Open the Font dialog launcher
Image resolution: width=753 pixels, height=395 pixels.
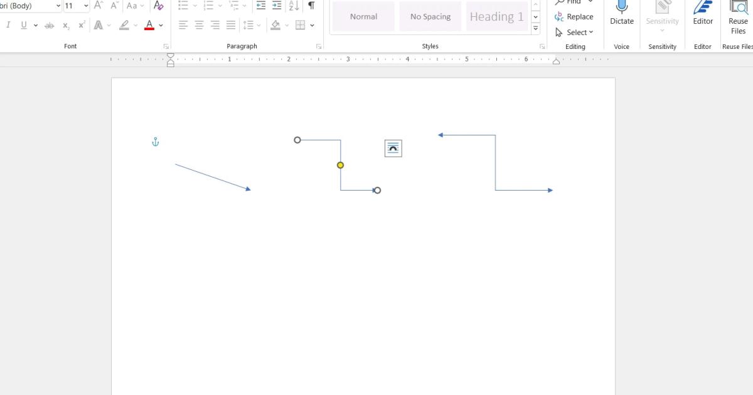click(166, 46)
